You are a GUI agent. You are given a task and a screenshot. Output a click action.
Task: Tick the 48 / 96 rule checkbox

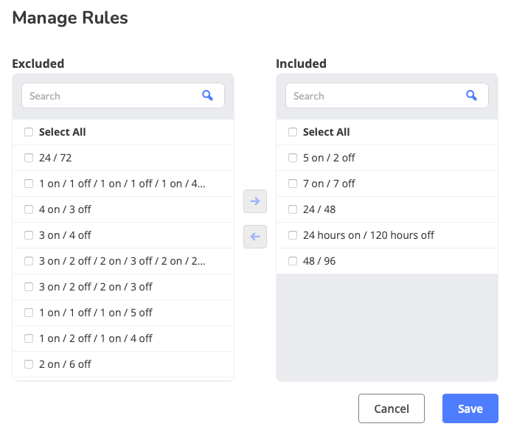[x=293, y=261]
